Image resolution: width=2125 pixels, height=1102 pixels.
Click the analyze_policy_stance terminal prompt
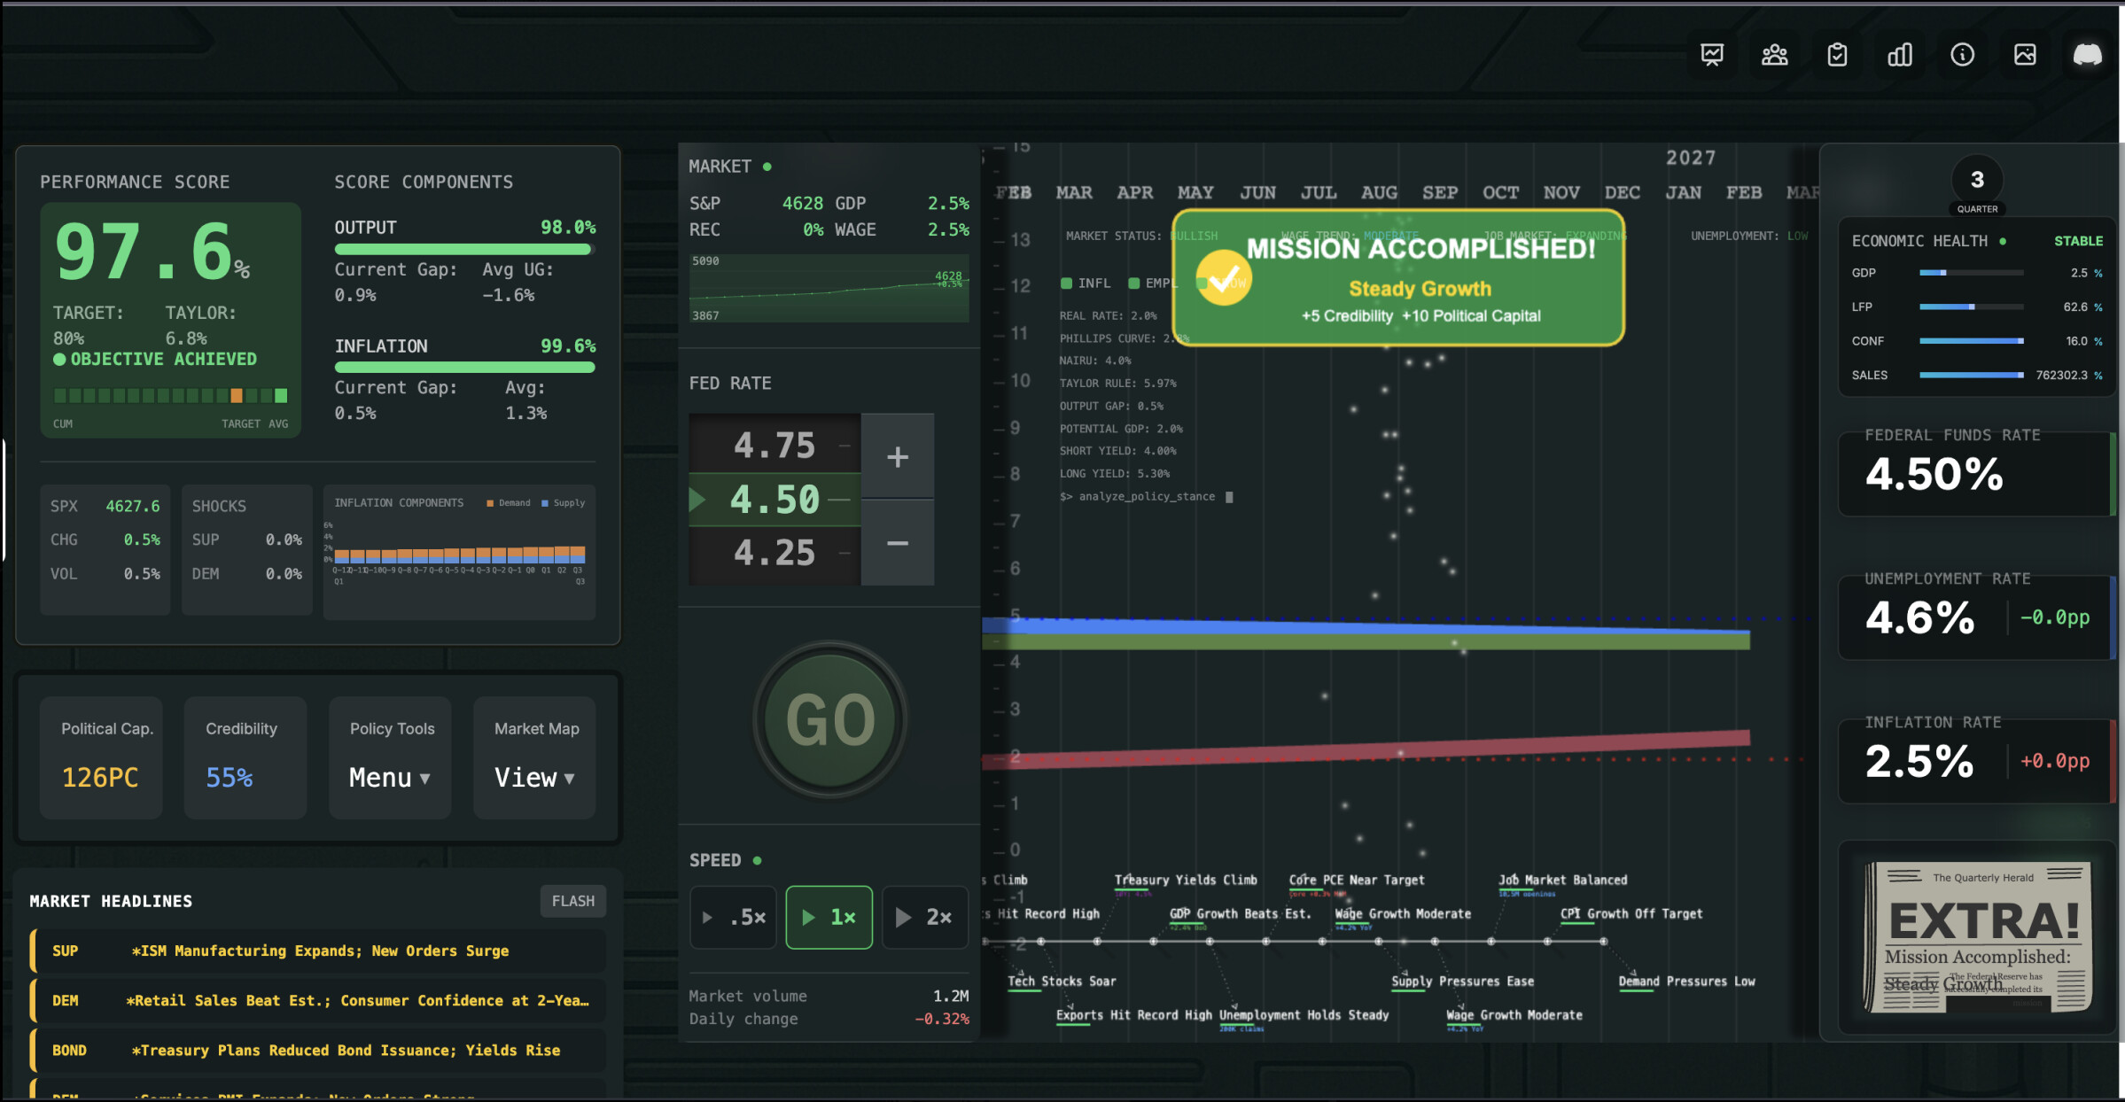[1143, 496]
